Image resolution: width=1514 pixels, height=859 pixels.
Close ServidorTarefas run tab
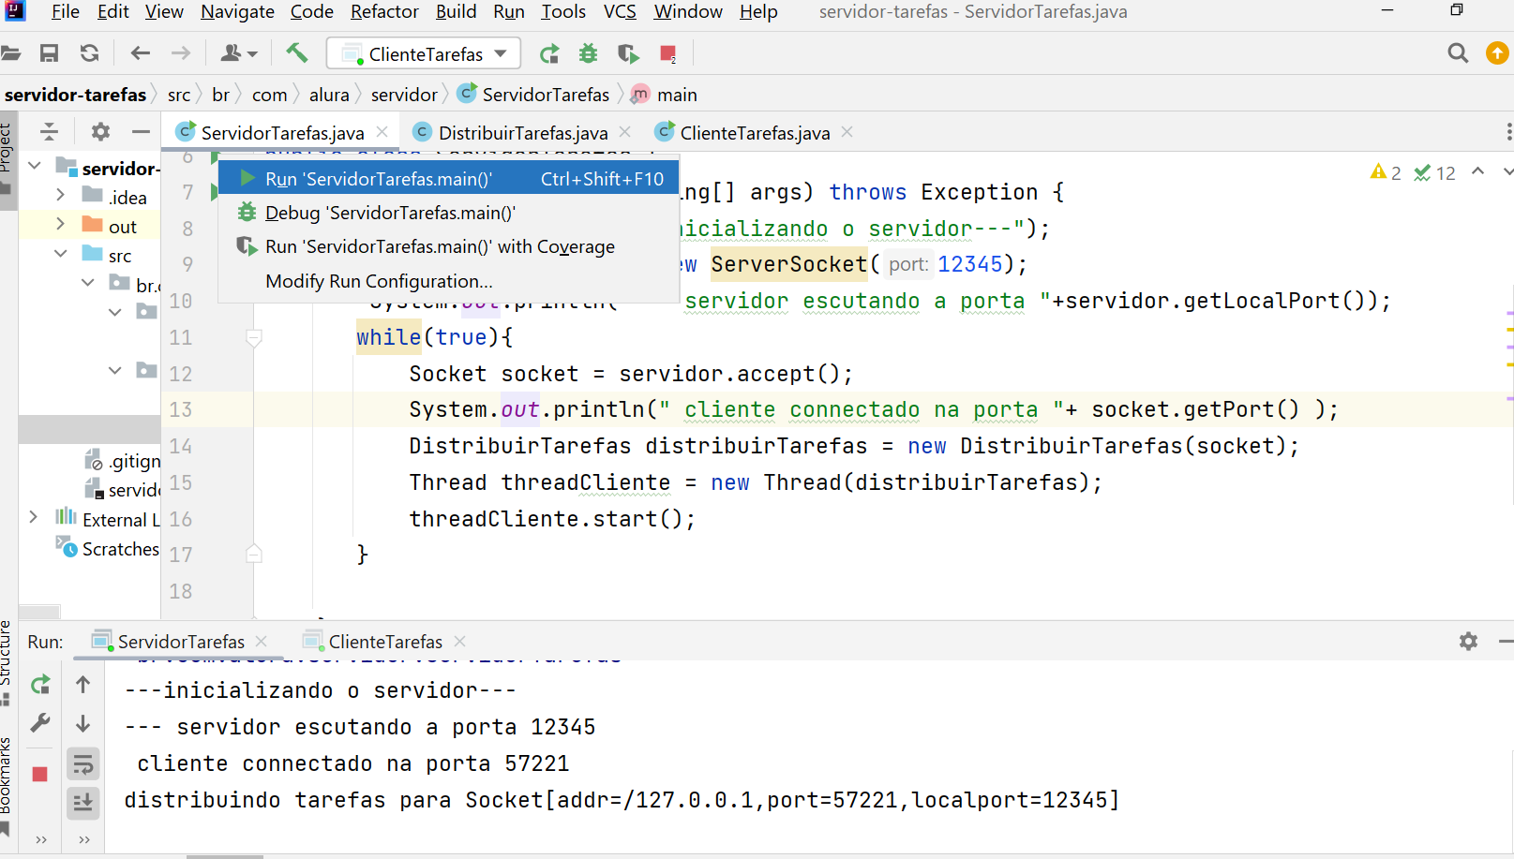click(x=262, y=641)
